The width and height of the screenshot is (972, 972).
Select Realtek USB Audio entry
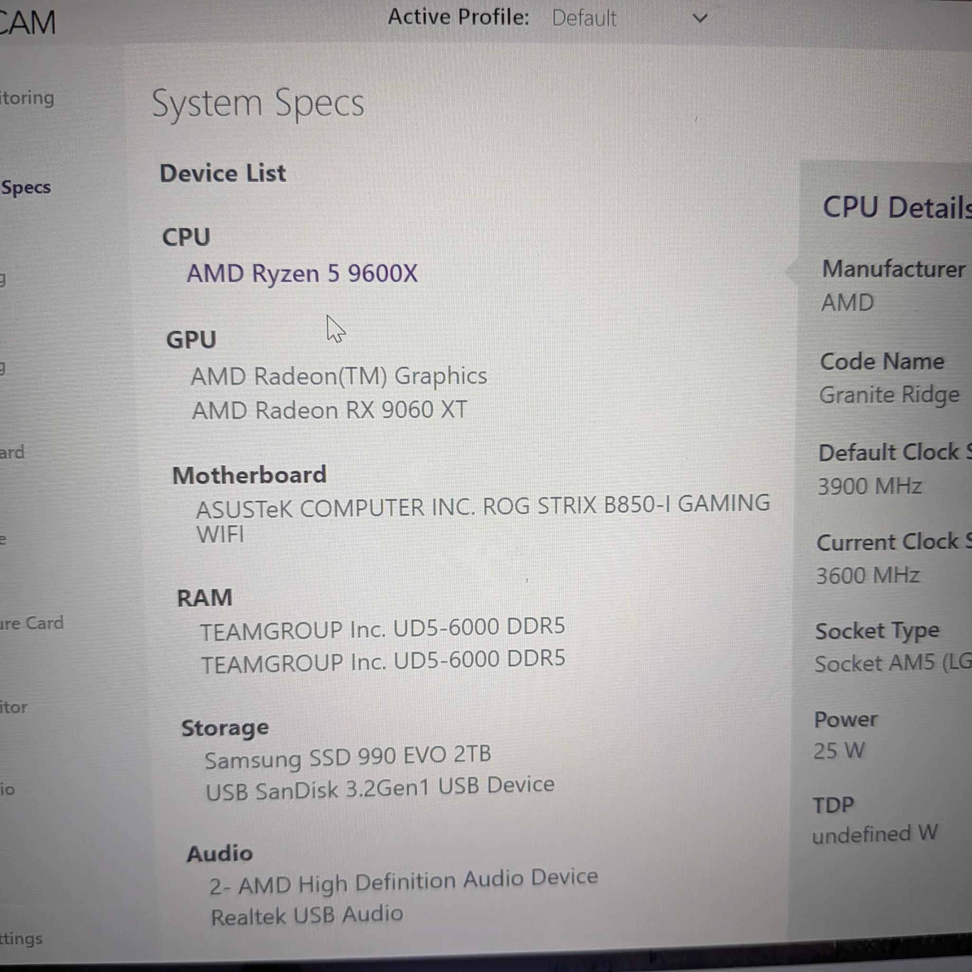point(307,915)
